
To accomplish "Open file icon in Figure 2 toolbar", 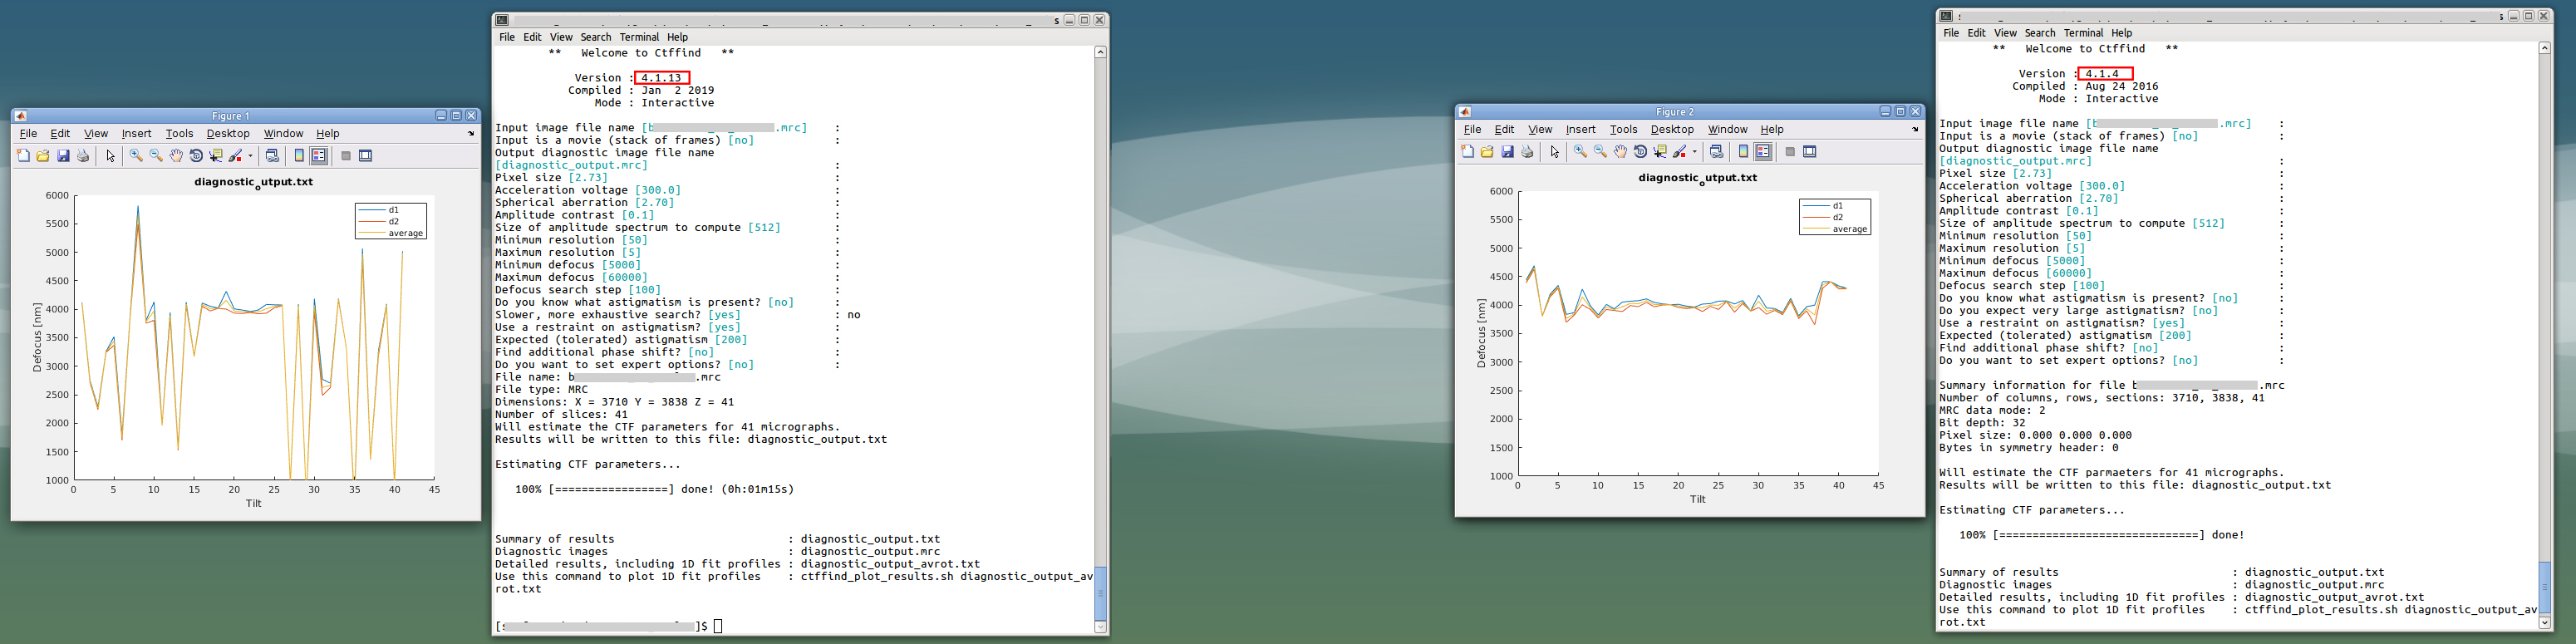I will coord(1487,152).
